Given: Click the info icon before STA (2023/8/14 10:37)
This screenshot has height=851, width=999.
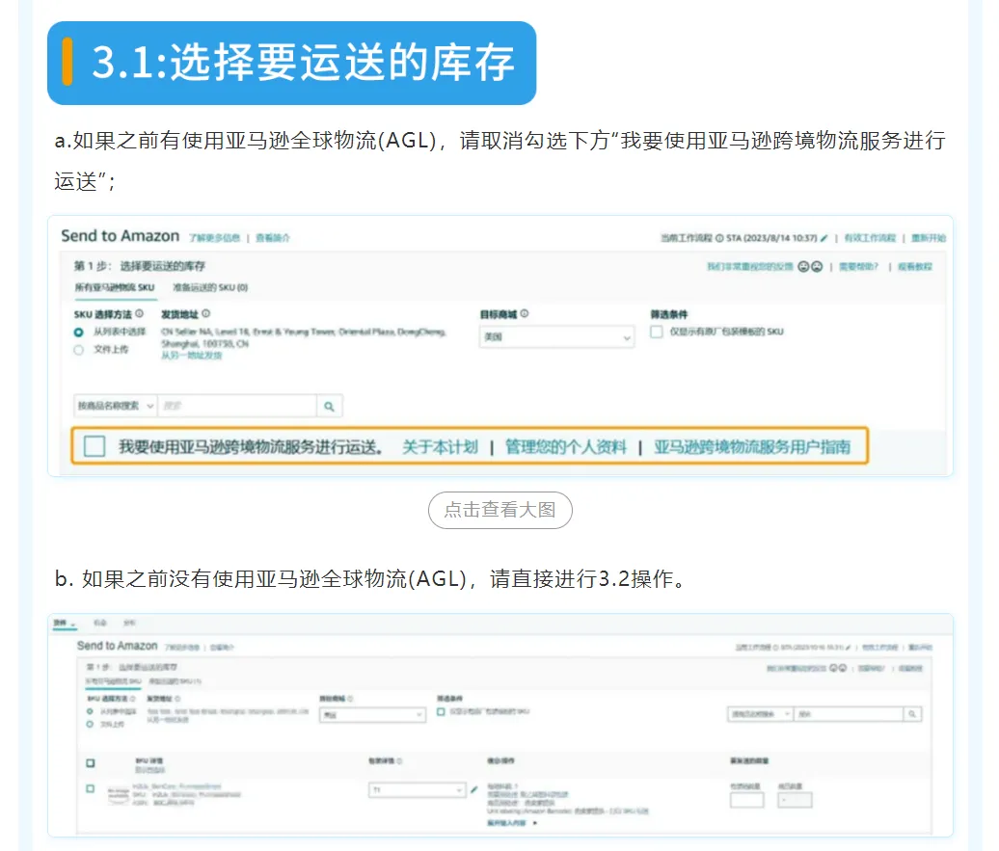Looking at the screenshot, I should pos(719,238).
